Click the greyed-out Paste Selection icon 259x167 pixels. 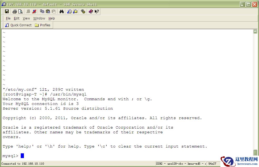(x=54, y=11)
